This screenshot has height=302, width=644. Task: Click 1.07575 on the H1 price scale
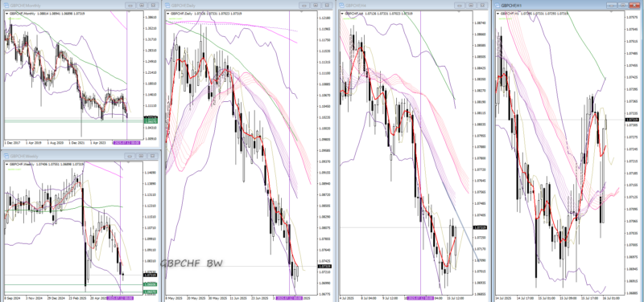pos(631,17)
